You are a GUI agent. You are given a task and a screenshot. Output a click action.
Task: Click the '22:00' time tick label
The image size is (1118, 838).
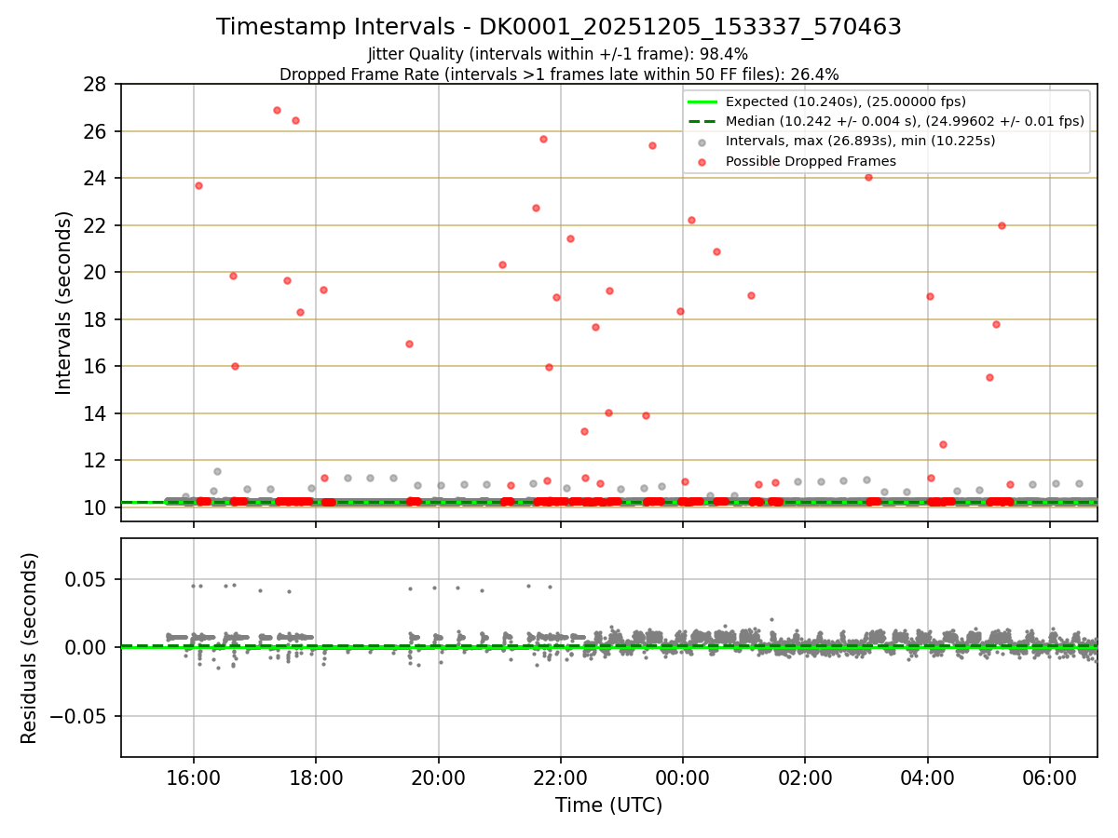pos(561,777)
